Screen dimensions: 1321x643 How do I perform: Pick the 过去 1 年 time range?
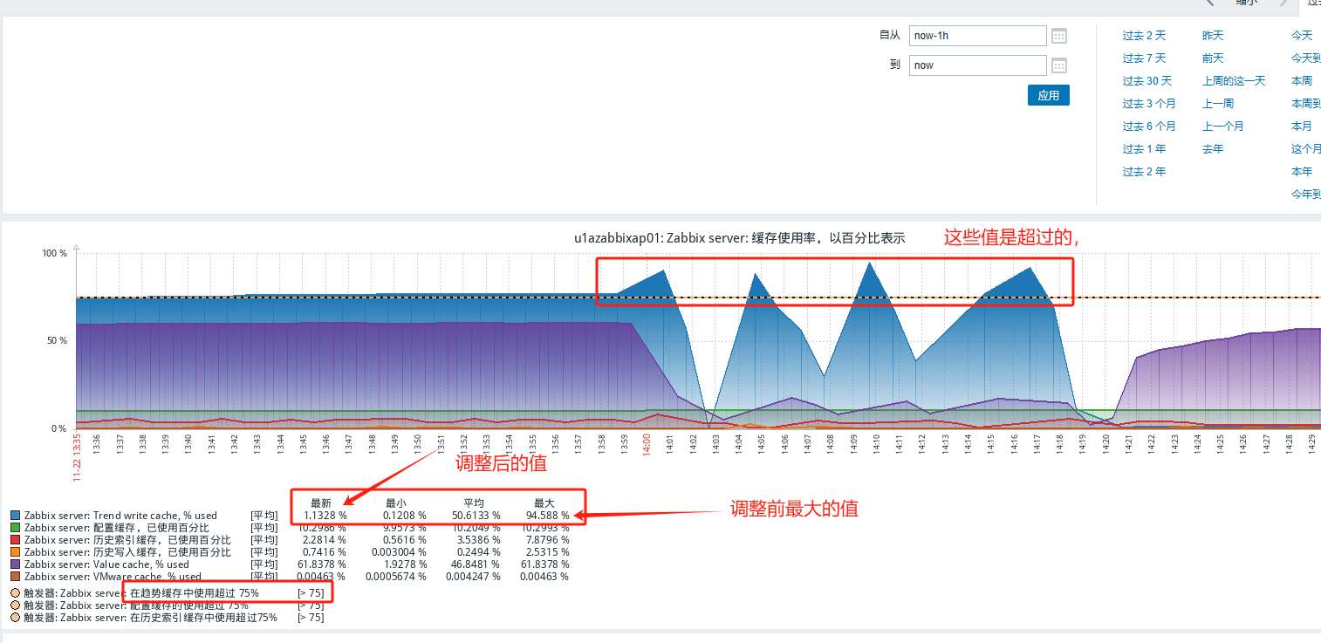1144,149
